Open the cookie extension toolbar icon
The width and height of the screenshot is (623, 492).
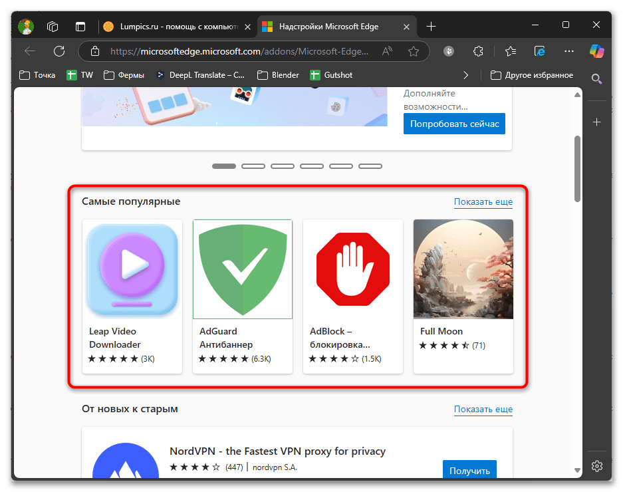pyautogui.click(x=449, y=51)
